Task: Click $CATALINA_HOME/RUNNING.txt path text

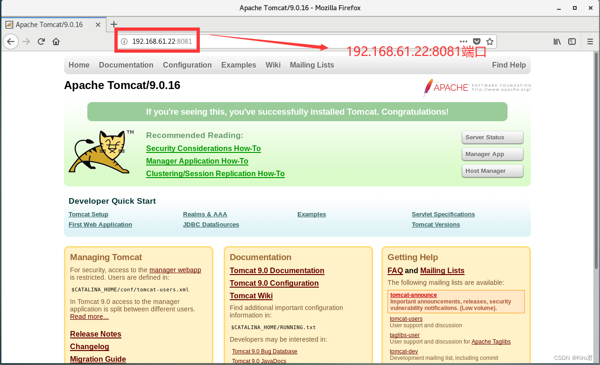Action: (x=274, y=327)
